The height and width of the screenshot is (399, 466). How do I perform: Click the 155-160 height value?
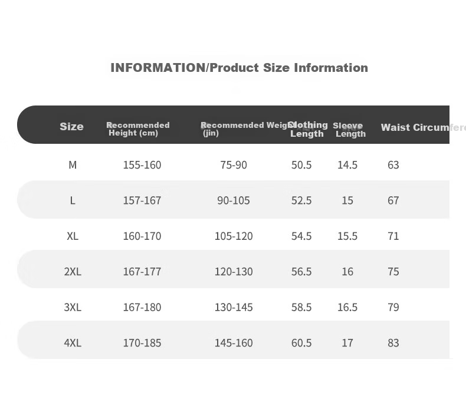click(x=142, y=165)
